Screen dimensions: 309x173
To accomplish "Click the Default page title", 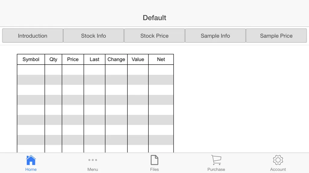I will click(154, 18).
